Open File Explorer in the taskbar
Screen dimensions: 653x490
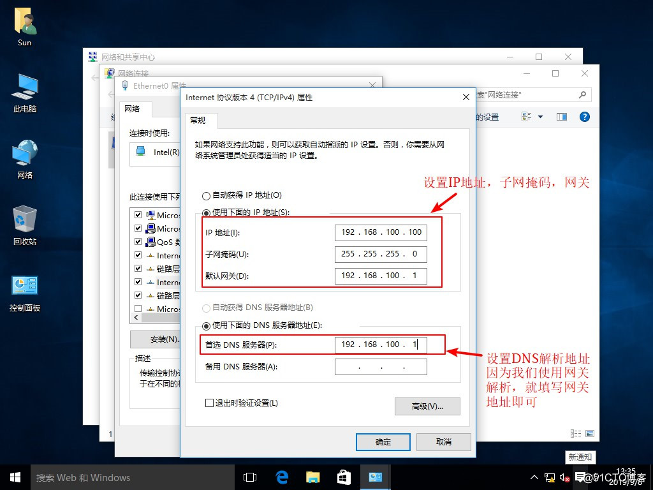[x=312, y=477]
